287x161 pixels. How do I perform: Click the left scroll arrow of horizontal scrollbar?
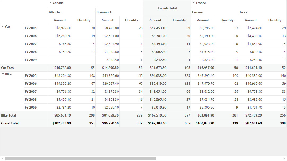click(2, 159)
